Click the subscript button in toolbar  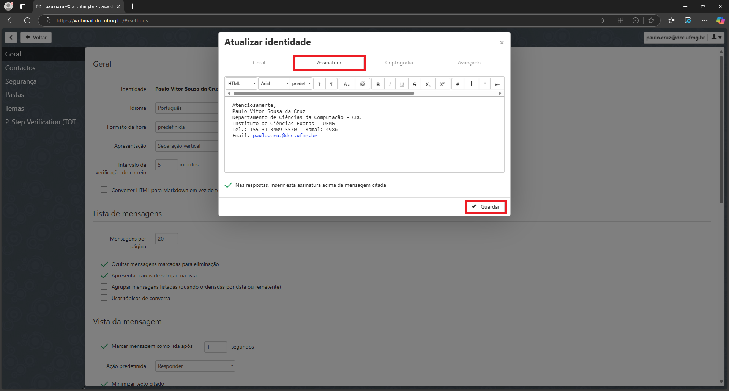(428, 84)
